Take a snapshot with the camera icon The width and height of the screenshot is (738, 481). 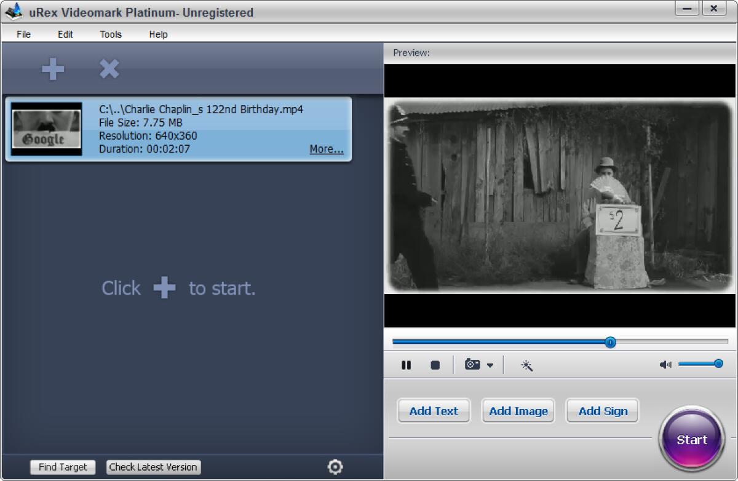[472, 365]
